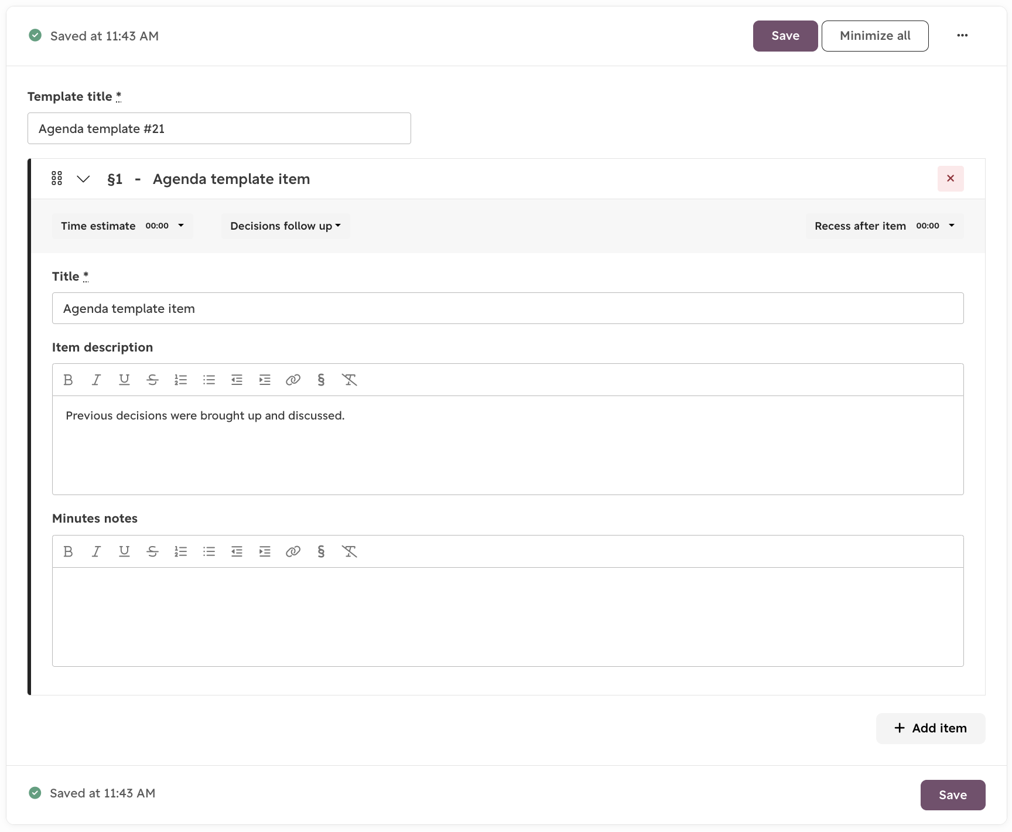Click Italic in Item description toolbar
The height and width of the screenshot is (832, 1012).
tap(96, 380)
